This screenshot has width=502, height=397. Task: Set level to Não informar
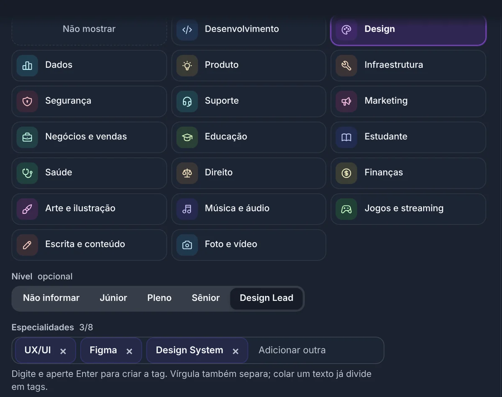point(51,298)
